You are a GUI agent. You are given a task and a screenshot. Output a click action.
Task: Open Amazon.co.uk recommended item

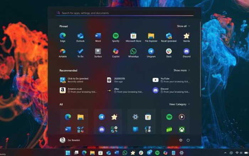coord(78,90)
